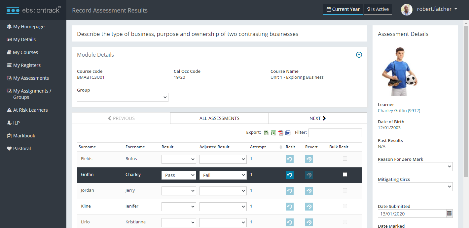Image resolution: width=469 pixels, height=228 pixels.
Task: Click Resit icon for Charley Griffin
Action: 289,175
